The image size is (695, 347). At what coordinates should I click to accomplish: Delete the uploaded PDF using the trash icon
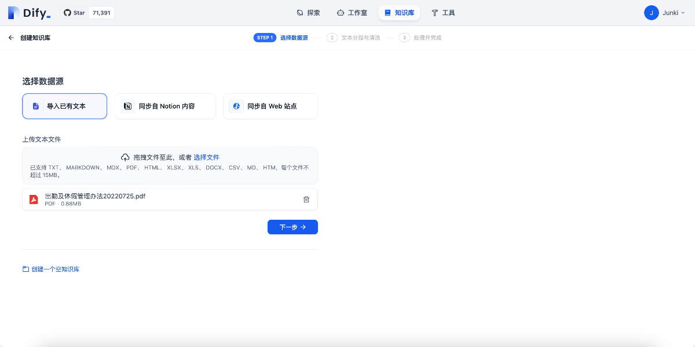point(306,198)
